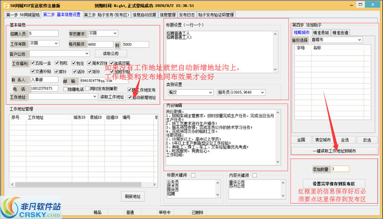Click the maximum salary field showing 5000

point(136,44)
